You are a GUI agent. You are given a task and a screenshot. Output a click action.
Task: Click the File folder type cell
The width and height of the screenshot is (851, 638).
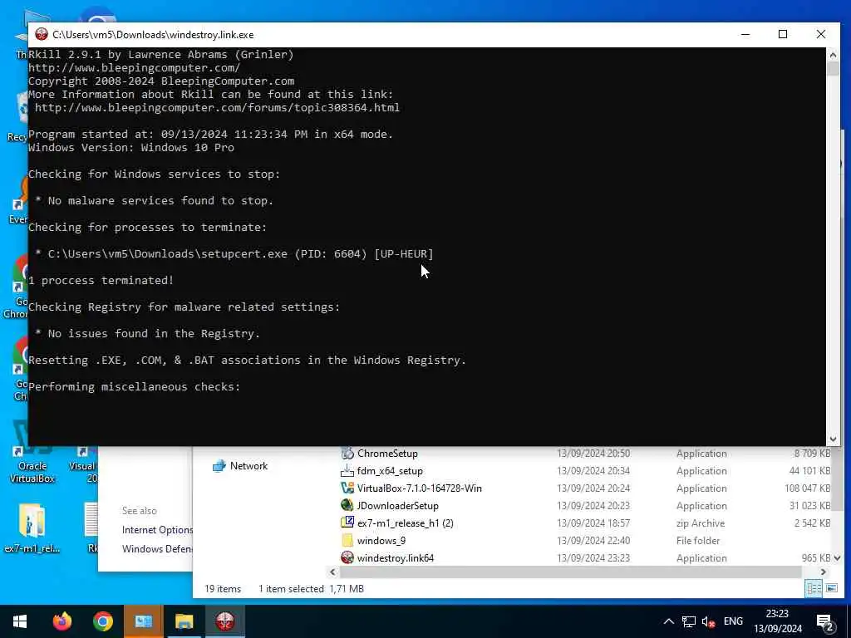(698, 540)
